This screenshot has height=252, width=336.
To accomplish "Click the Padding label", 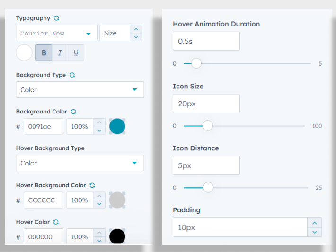I will click(x=186, y=210).
